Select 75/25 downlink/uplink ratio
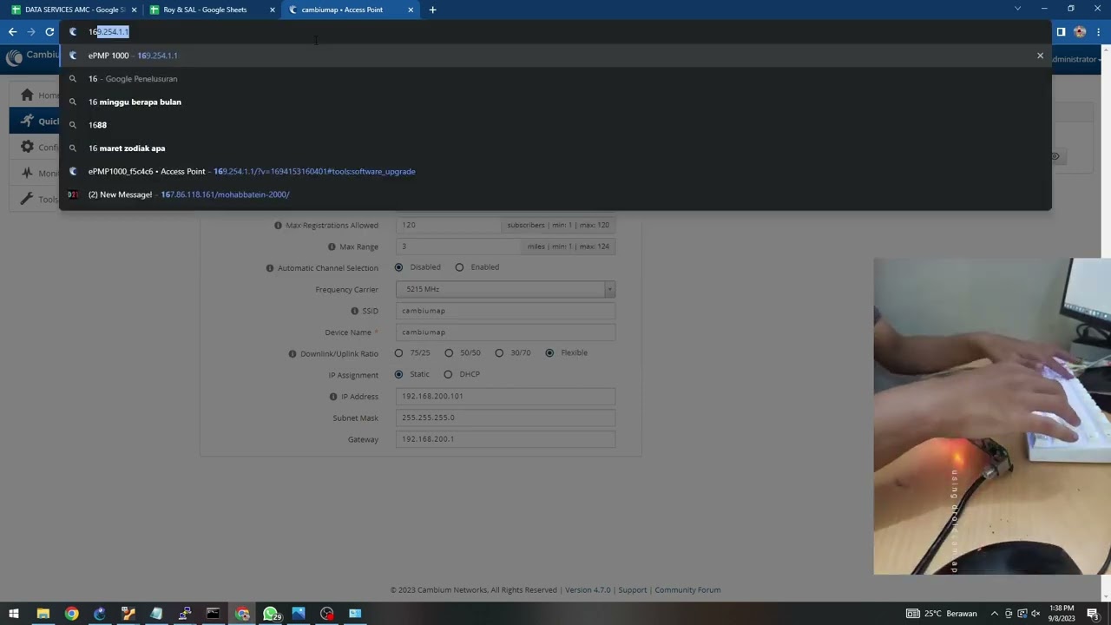The height and width of the screenshot is (625, 1111). [398, 353]
